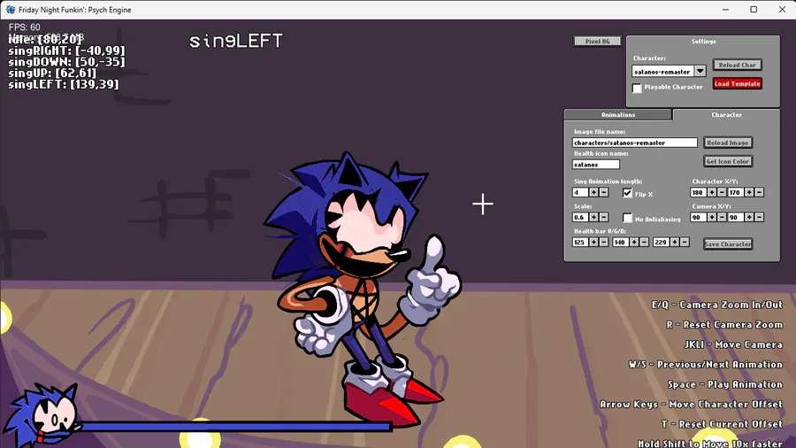796x448 pixels.
Task: Increase Camera Y value with plus
Action: [x=749, y=218]
